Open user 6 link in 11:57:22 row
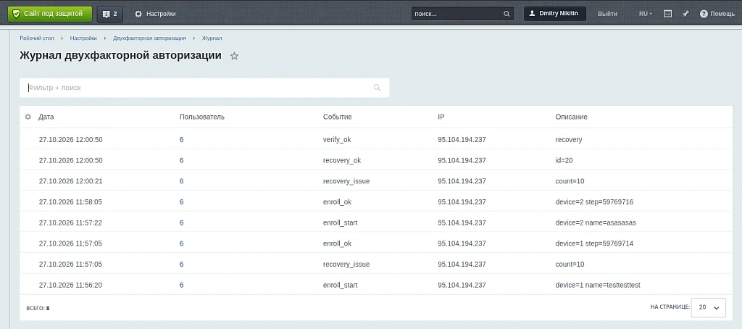This screenshot has width=742, height=329. [182, 222]
